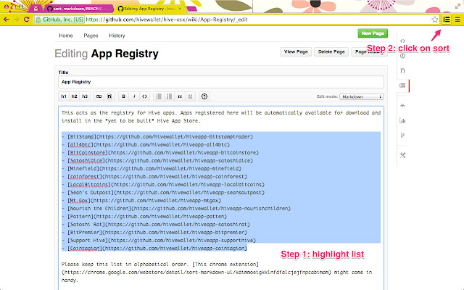Bookmark this page with the star
The image size is (464, 290).
(434, 20)
